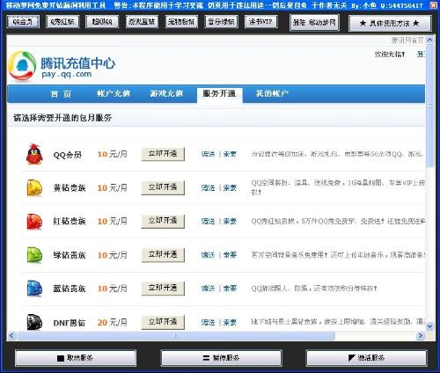The width and height of the screenshot is (440, 373).
Task: Click the 索要 link in 绿钻贵族 row
Action: pos(230,255)
